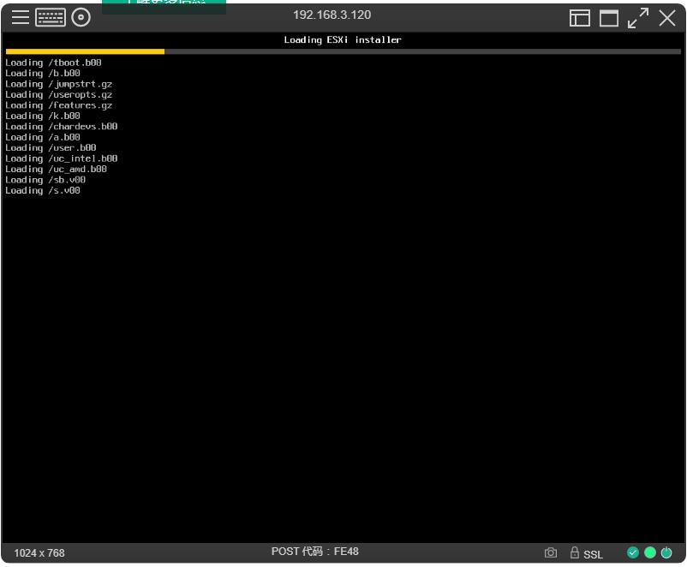Click the yellow loading progress bar
This screenshot has width=687, height=567.
click(x=85, y=51)
